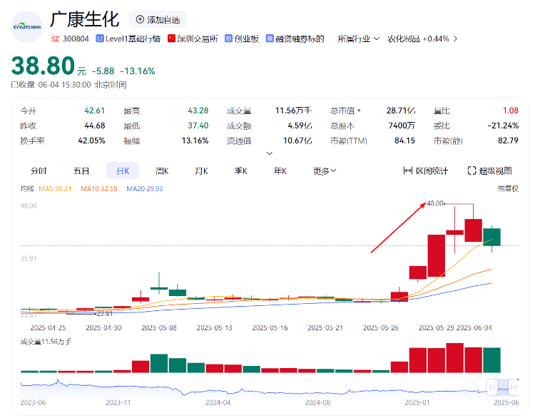Click 今开 value 42.61
Image resolution: width=535 pixels, height=418 pixels.
tap(94, 111)
